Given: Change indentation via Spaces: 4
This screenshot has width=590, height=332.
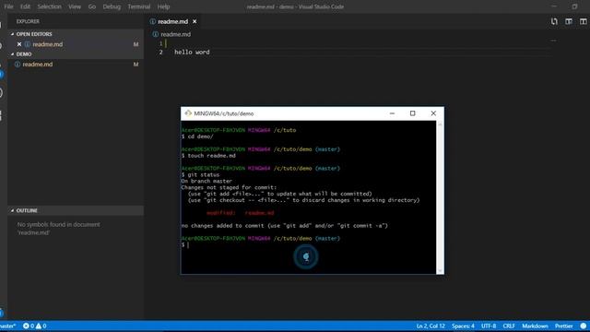Looking at the screenshot, I should coord(463,326).
